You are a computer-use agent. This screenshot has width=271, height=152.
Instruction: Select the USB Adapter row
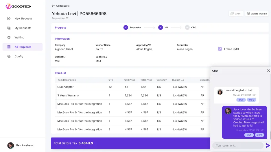132,87
